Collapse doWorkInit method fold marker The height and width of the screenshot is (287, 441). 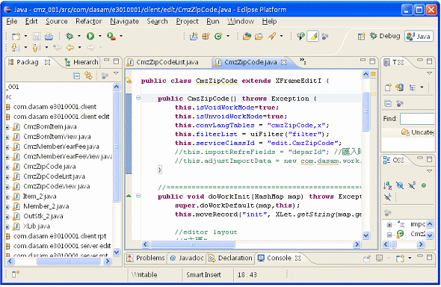[x=138, y=196]
